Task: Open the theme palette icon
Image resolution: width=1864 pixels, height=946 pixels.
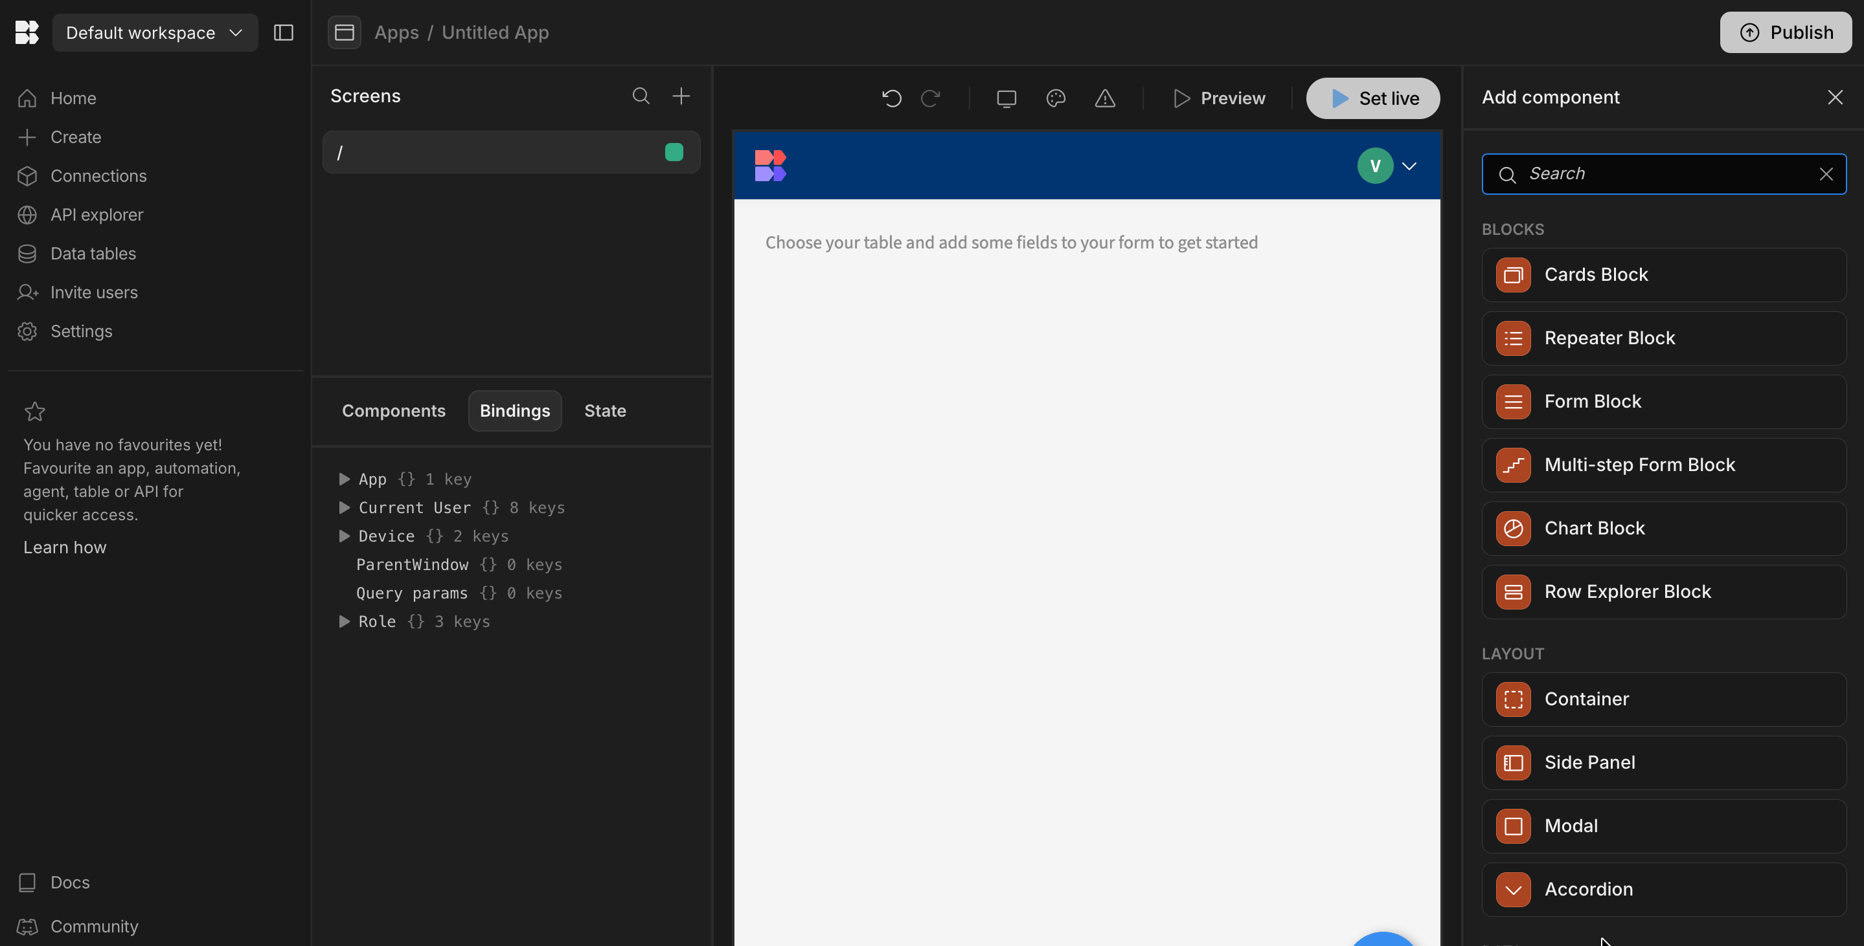Action: point(1056,98)
